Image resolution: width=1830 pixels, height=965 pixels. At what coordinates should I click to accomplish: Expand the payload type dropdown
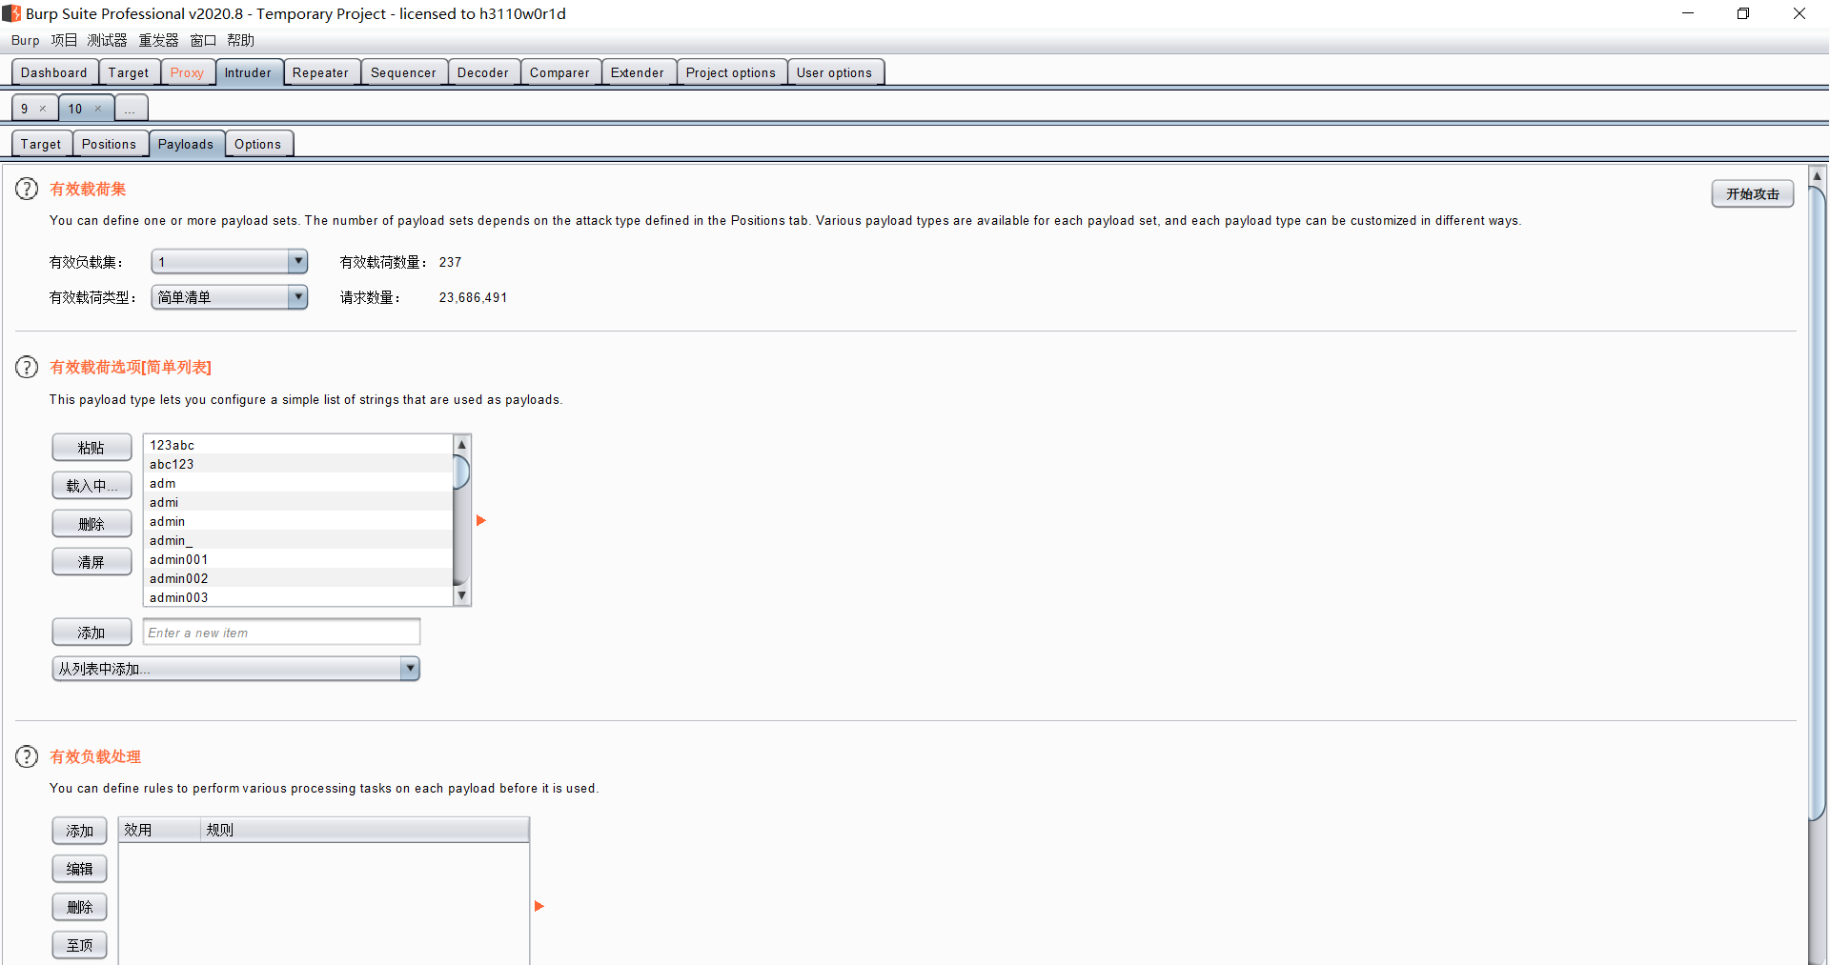(x=298, y=297)
